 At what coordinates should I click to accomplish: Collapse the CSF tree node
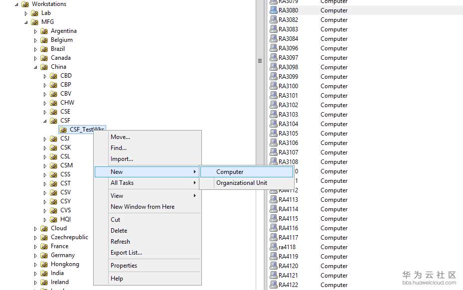click(x=45, y=121)
